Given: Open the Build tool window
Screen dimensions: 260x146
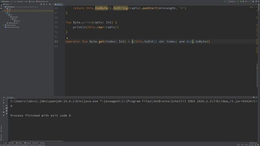Looking at the screenshot, I should 43,143.
